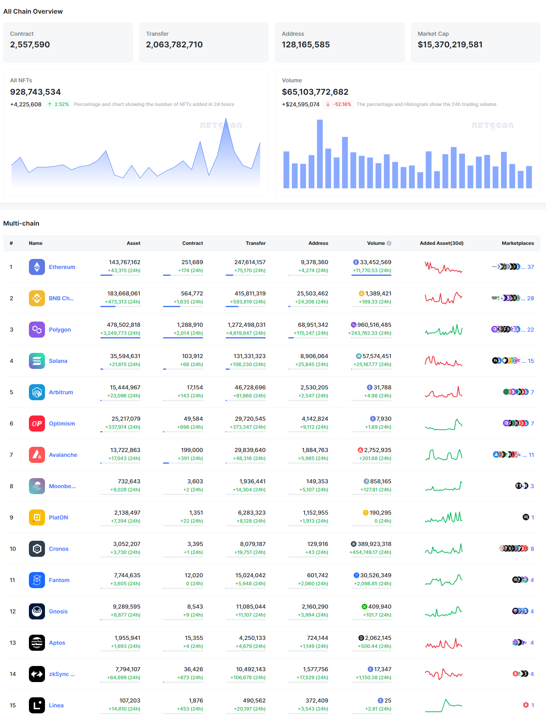The width and height of the screenshot is (546, 725).
Task: Click the Market Cap $15,370,219,581 card
Action: click(x=476, y=43)
